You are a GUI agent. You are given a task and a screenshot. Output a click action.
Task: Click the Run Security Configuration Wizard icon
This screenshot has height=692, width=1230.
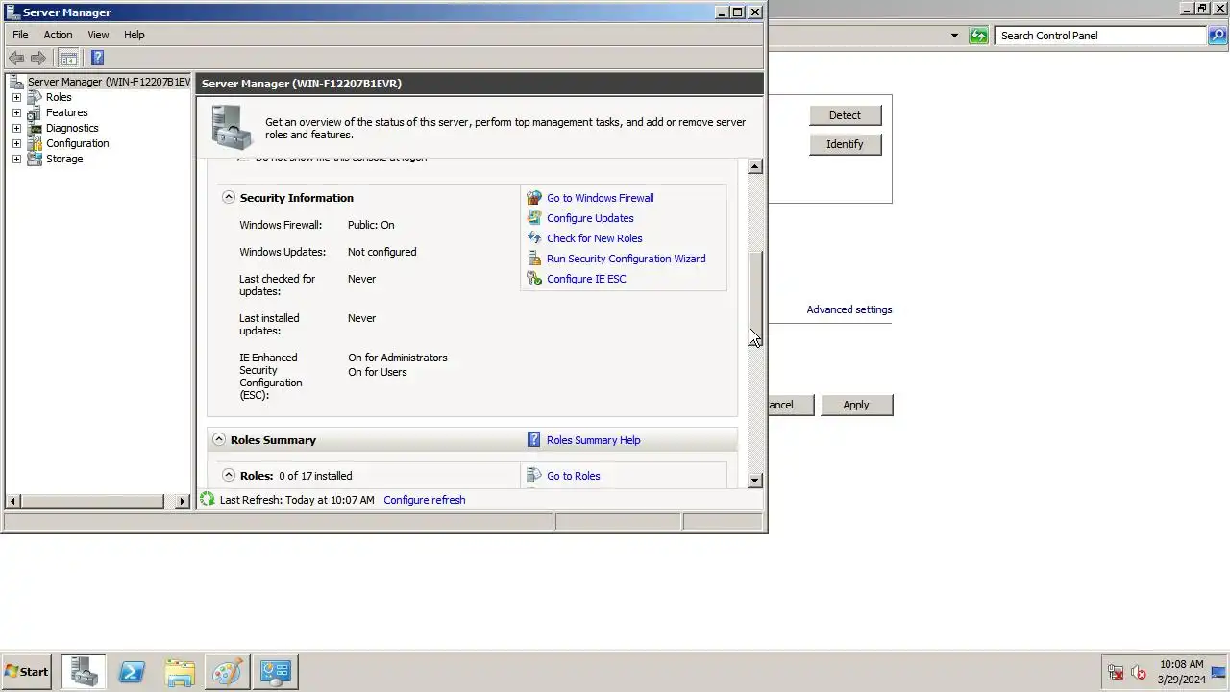click(534, 259)
